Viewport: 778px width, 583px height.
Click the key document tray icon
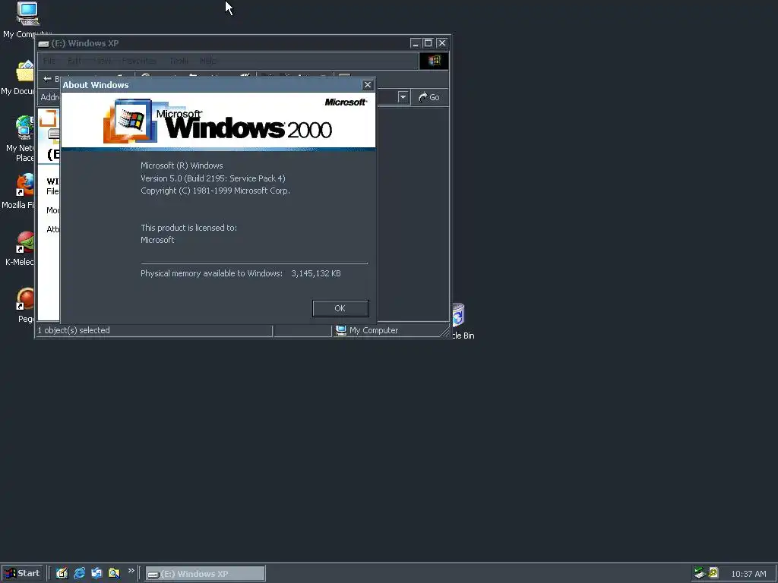point(713,573)
